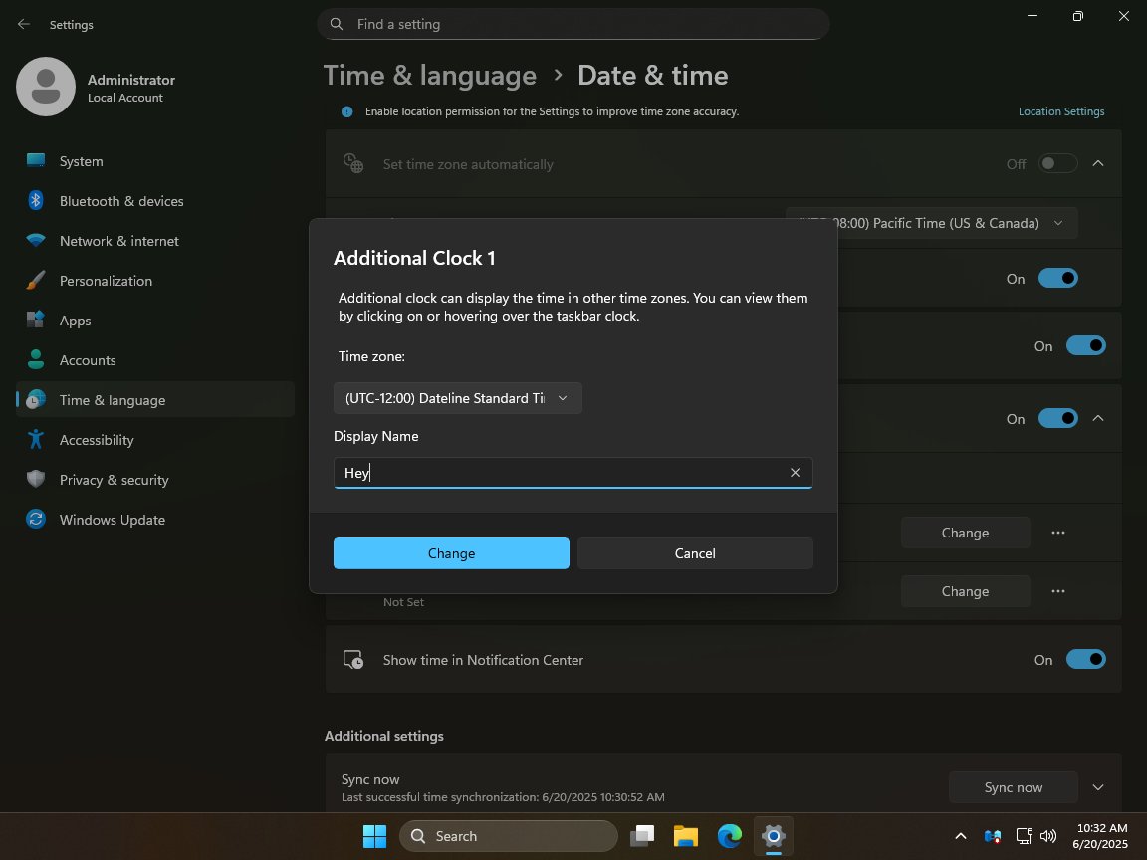
Task: Open File Explorer from the taskbar
Action: (x=685, y=836)
